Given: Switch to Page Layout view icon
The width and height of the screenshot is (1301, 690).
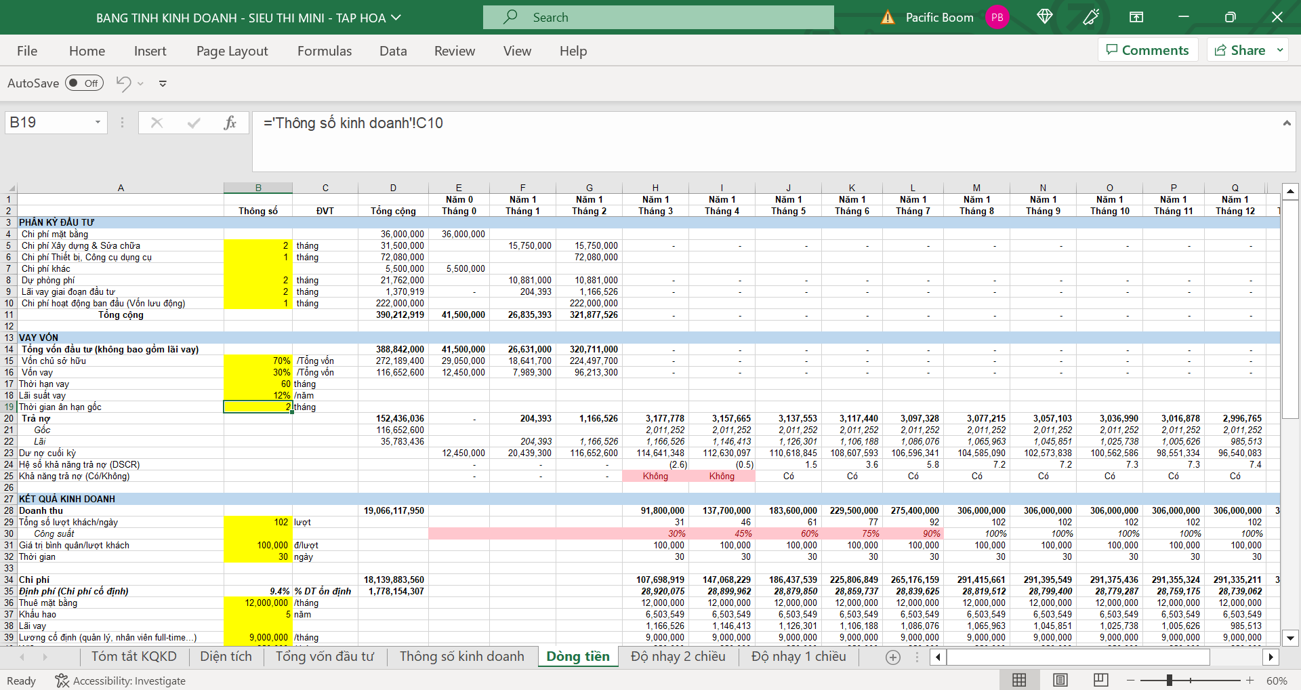Looking at the screenshot, I should [1060, 680].
